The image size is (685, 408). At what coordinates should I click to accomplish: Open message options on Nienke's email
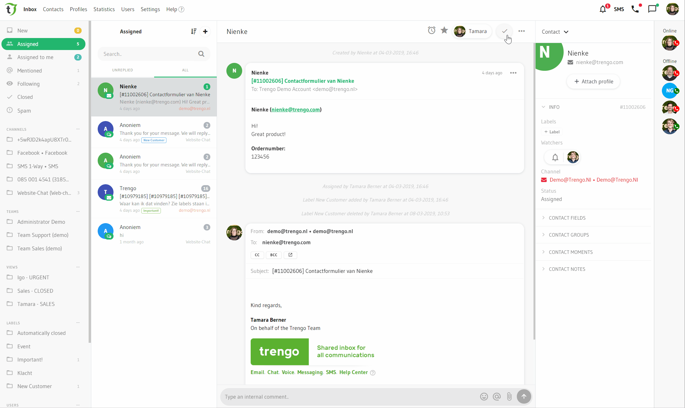(513, 73)
